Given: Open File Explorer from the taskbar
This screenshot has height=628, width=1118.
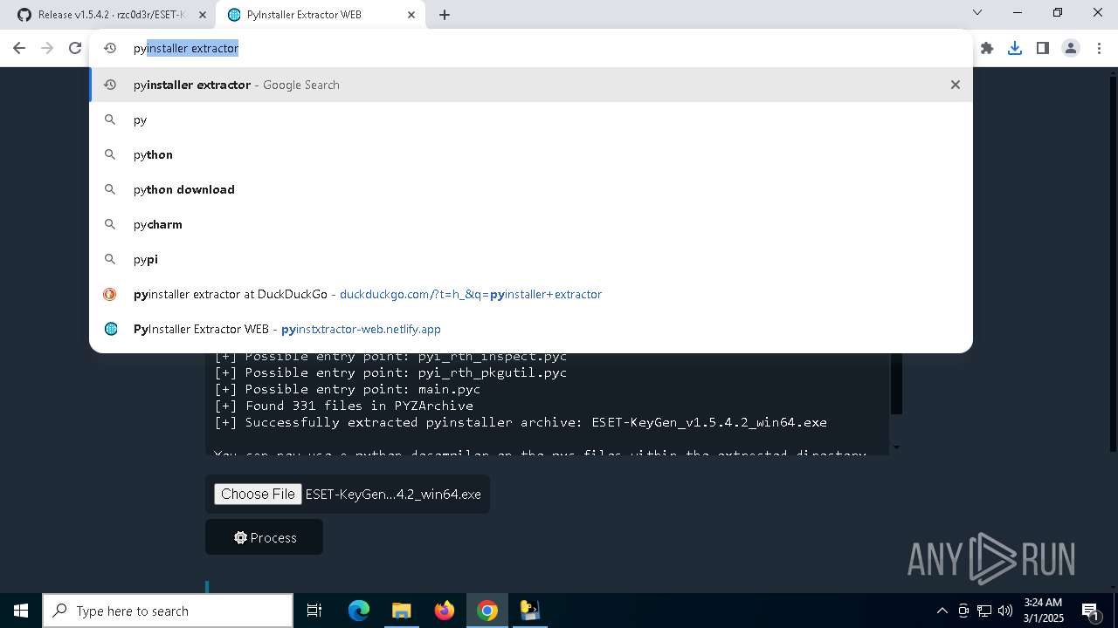Looking at the screenshot, I should [x=401, y=611].
